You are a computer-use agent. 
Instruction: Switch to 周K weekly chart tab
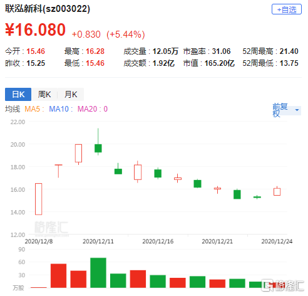(44, 95)
